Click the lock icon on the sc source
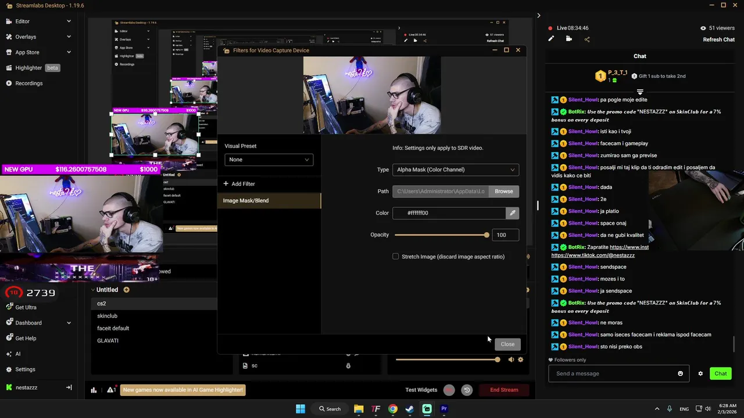 click(x=348, y=366)
